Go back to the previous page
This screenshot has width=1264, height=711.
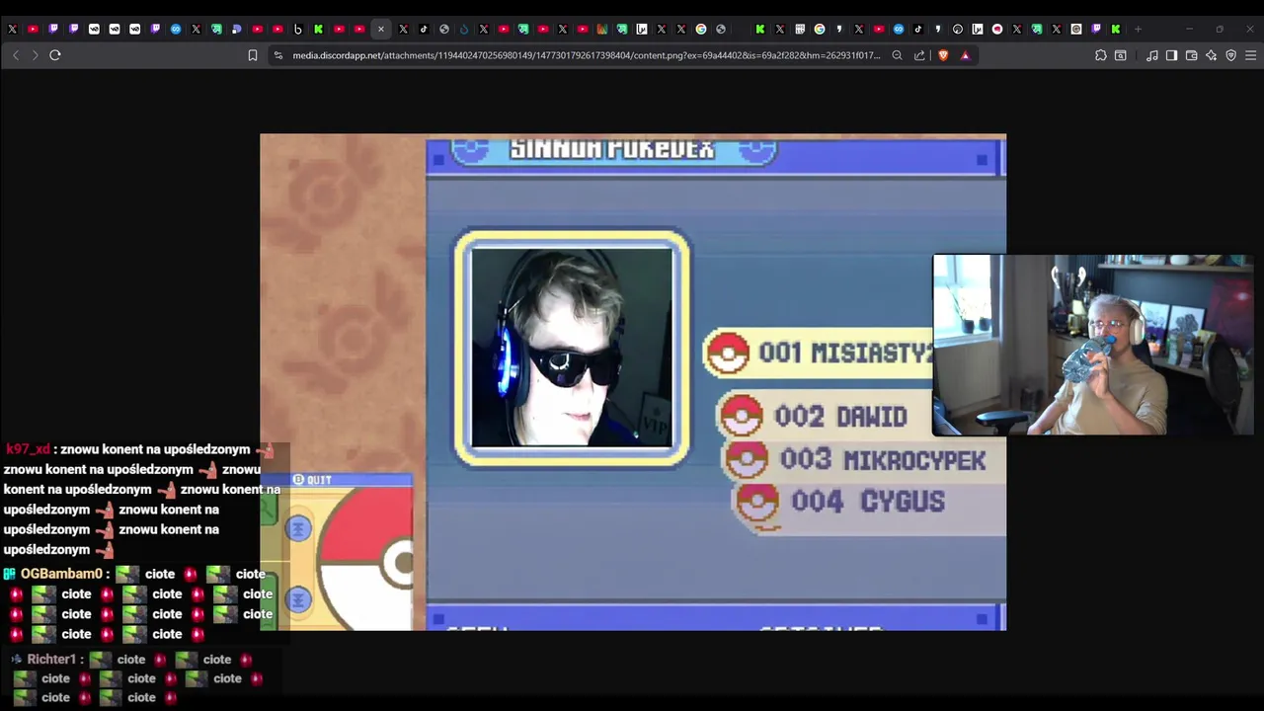pos(16,55)
